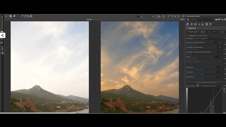226x127 pixels.
Task: Click the Contrast slider handle
Action: click(205, 74)
